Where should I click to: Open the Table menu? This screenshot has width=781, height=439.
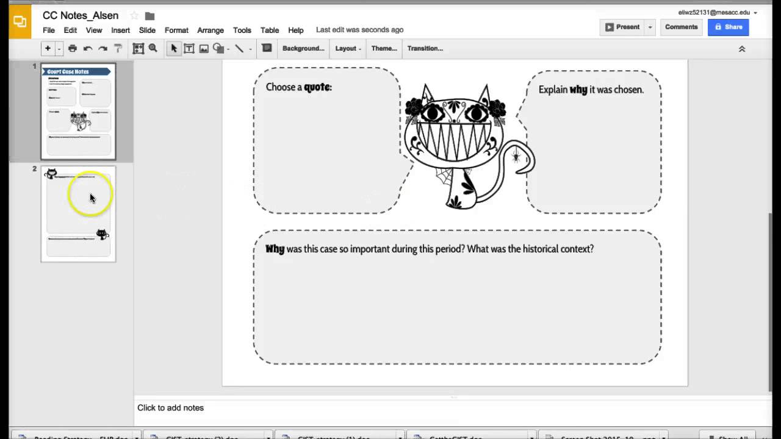270,30
